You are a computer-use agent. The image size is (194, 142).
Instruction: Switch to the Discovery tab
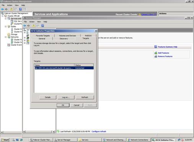point(64,39)
